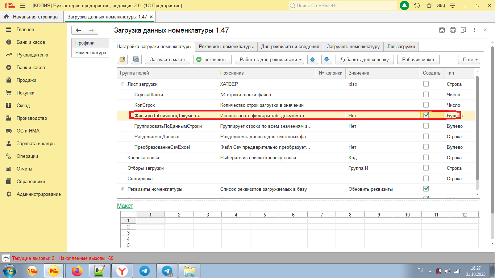Open the Операции section
The height and width of the screenshot is (278, 495).
(x=27, y=156)
